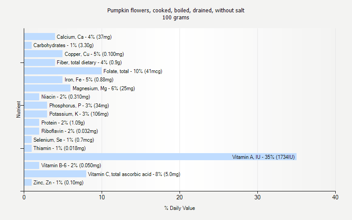
Task: Click the Zinc, Zn label
Action: pos(59,183)
